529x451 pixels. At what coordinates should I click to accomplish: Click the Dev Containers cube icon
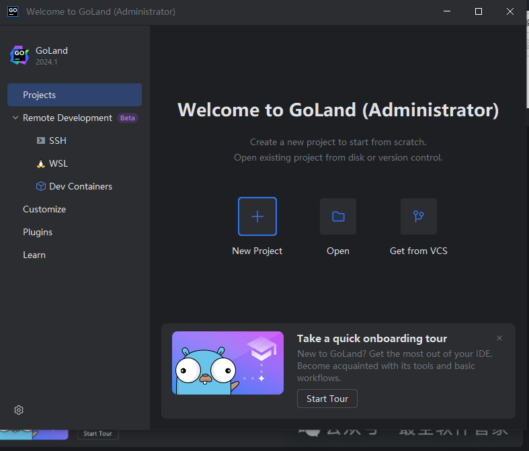[41, 186]
